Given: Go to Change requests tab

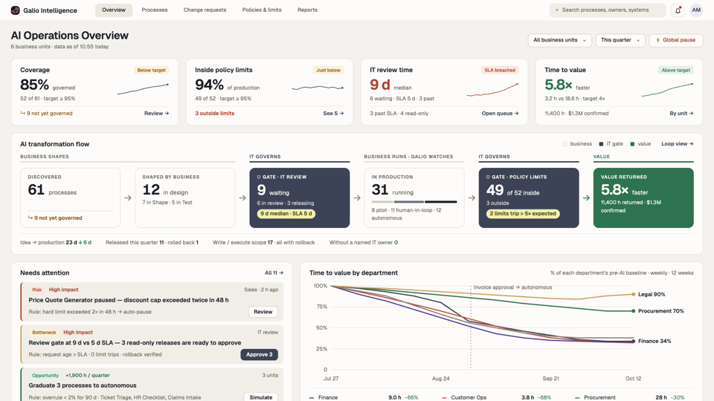Looking at the screenshot, I should click(x=205, y=10).
